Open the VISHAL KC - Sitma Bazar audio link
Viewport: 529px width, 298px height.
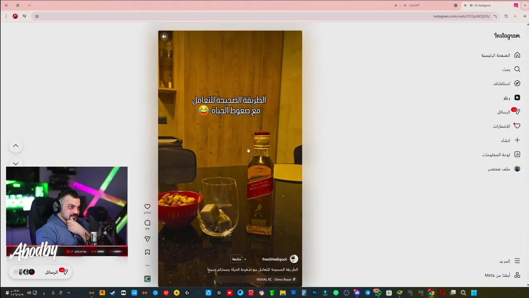276,279
